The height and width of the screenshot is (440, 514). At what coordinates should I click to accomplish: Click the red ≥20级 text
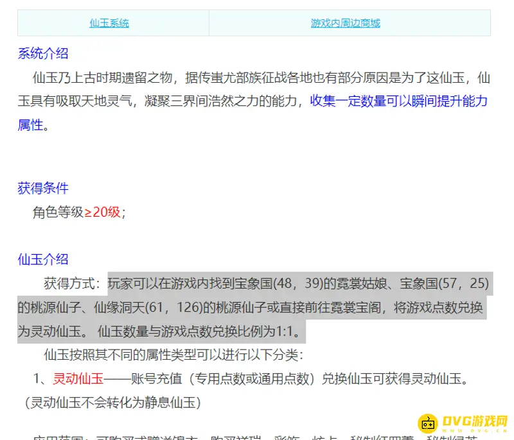[103, 212]
